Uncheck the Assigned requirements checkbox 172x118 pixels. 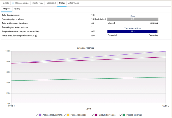click(x=37, y=115)
